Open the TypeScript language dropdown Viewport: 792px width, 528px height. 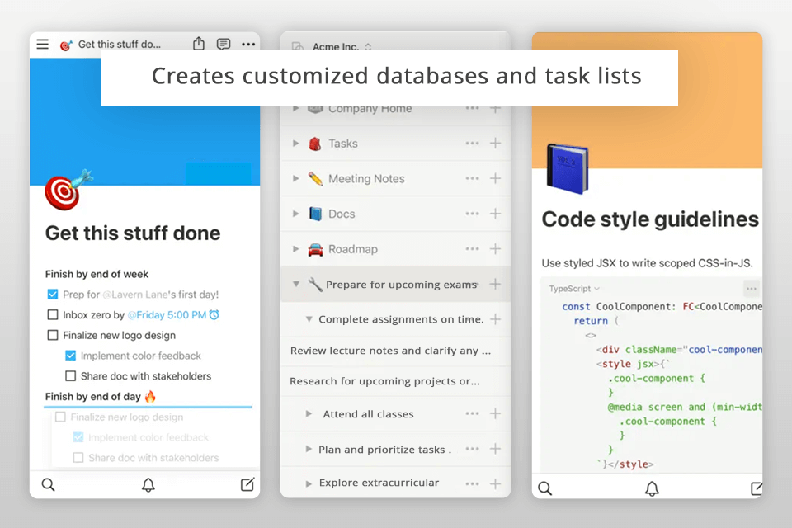pos(574,289)
